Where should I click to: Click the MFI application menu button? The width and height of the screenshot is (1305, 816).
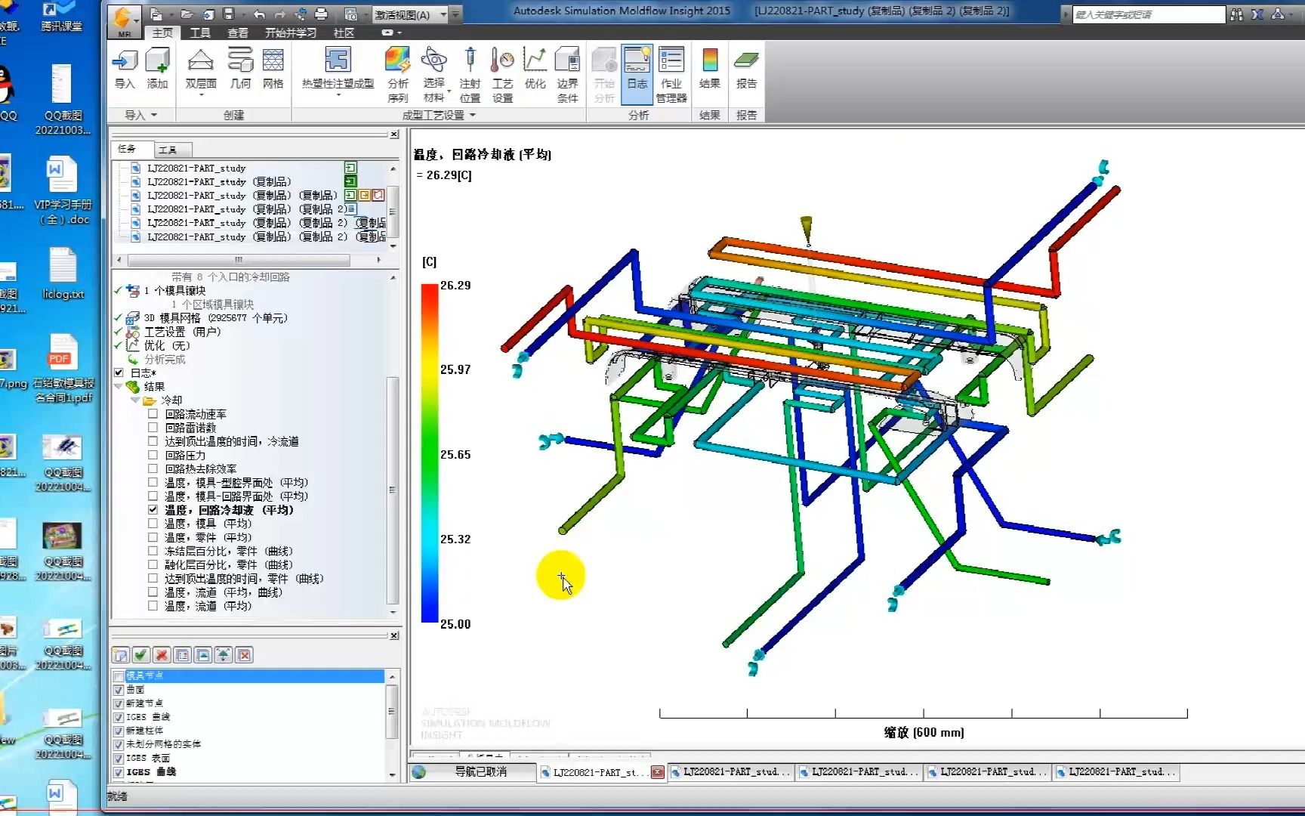point(124,21)
